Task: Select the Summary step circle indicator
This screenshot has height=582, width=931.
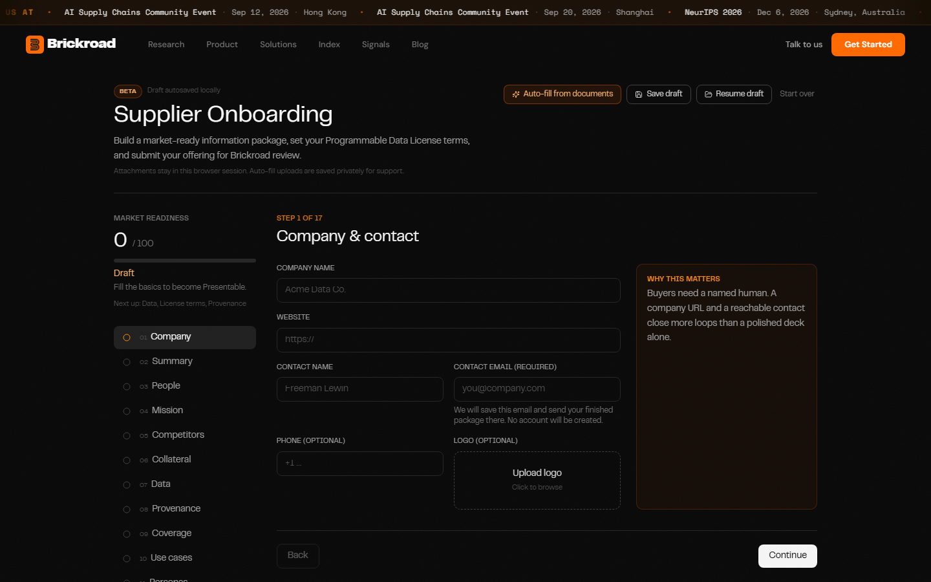Action: coord(127,362)
